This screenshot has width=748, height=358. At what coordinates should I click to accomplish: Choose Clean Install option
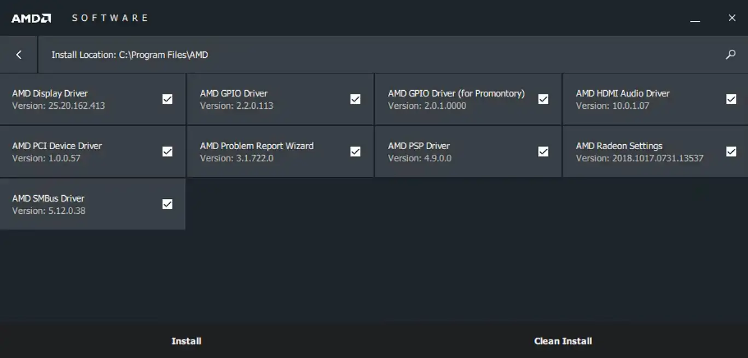pos(563,341)
